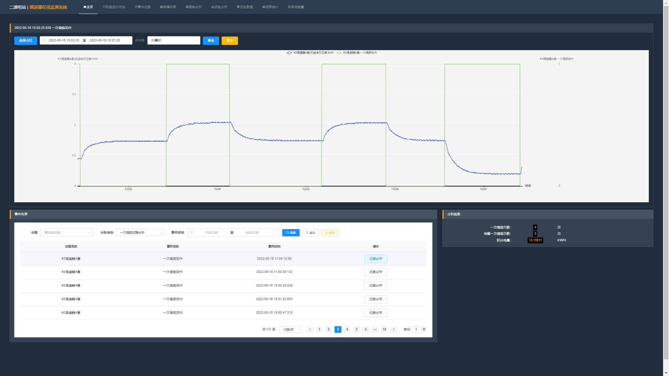
Task: Click the yellow 导出 export button above chart
Action: (x=230, y=40)
